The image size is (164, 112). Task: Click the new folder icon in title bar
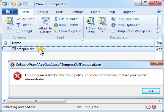point(13,4)
